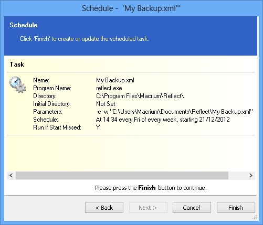Select the 'C:\Program Files\Macrium\Reflect\' directory text
The image size is (263, 225).
pos(140,96)
